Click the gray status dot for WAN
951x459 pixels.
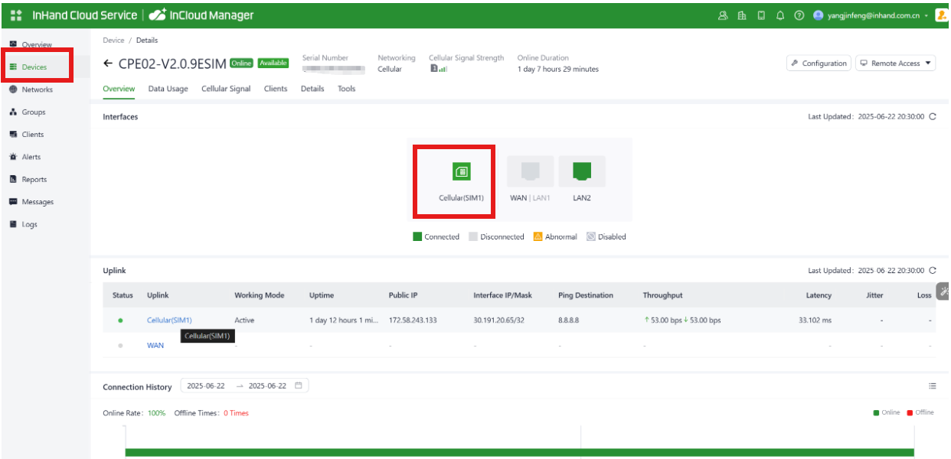point(120,346)
